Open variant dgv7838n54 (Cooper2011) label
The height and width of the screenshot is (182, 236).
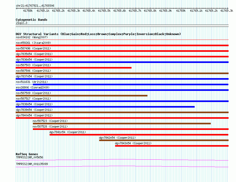(34, 104)
